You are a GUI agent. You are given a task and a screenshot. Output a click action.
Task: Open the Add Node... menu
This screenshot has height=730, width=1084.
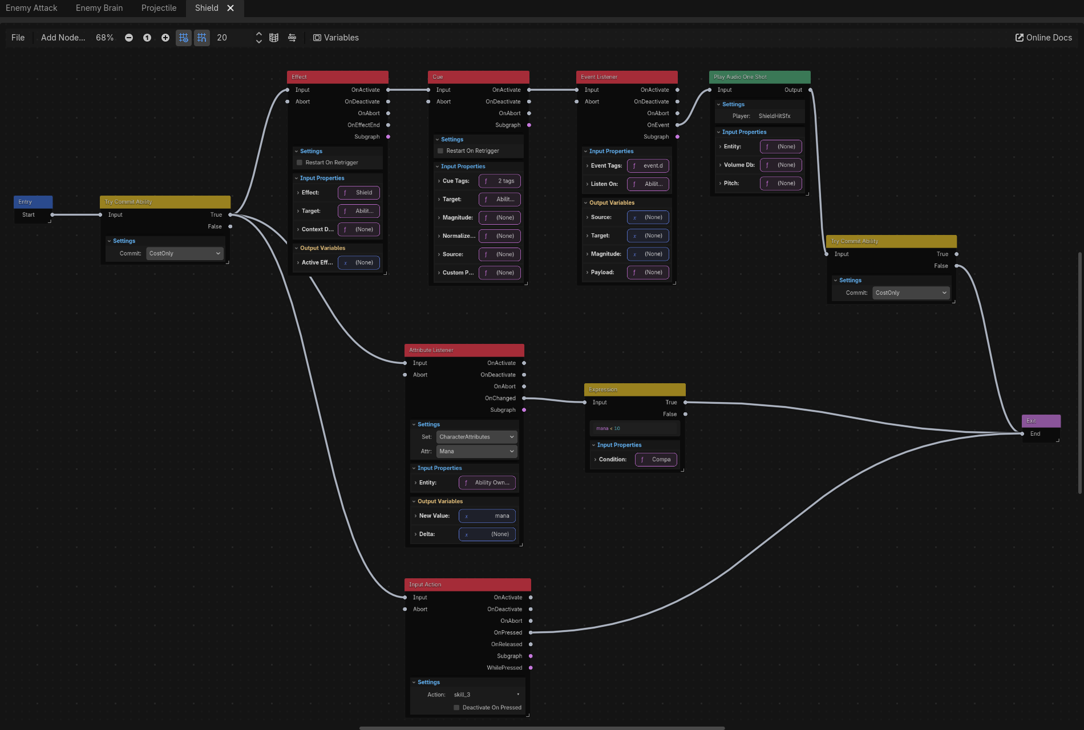click(63, 38)
